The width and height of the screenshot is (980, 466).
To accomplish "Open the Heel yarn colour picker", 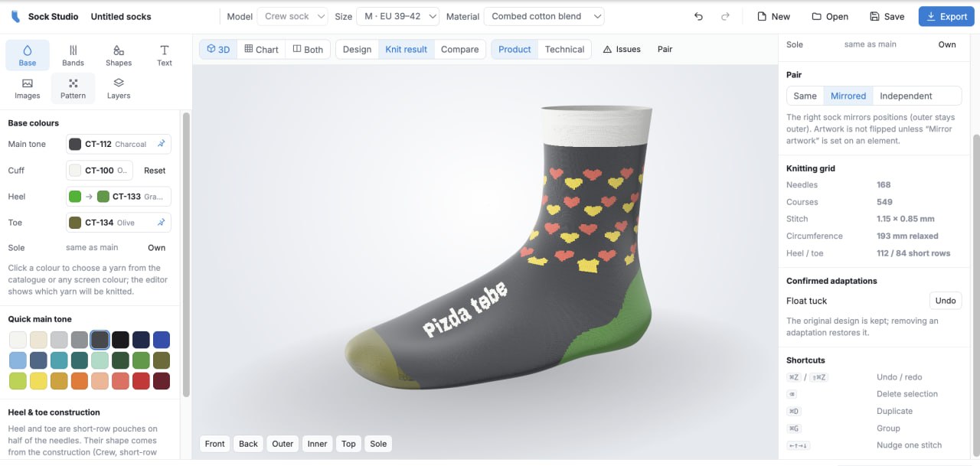I will 119,197.
